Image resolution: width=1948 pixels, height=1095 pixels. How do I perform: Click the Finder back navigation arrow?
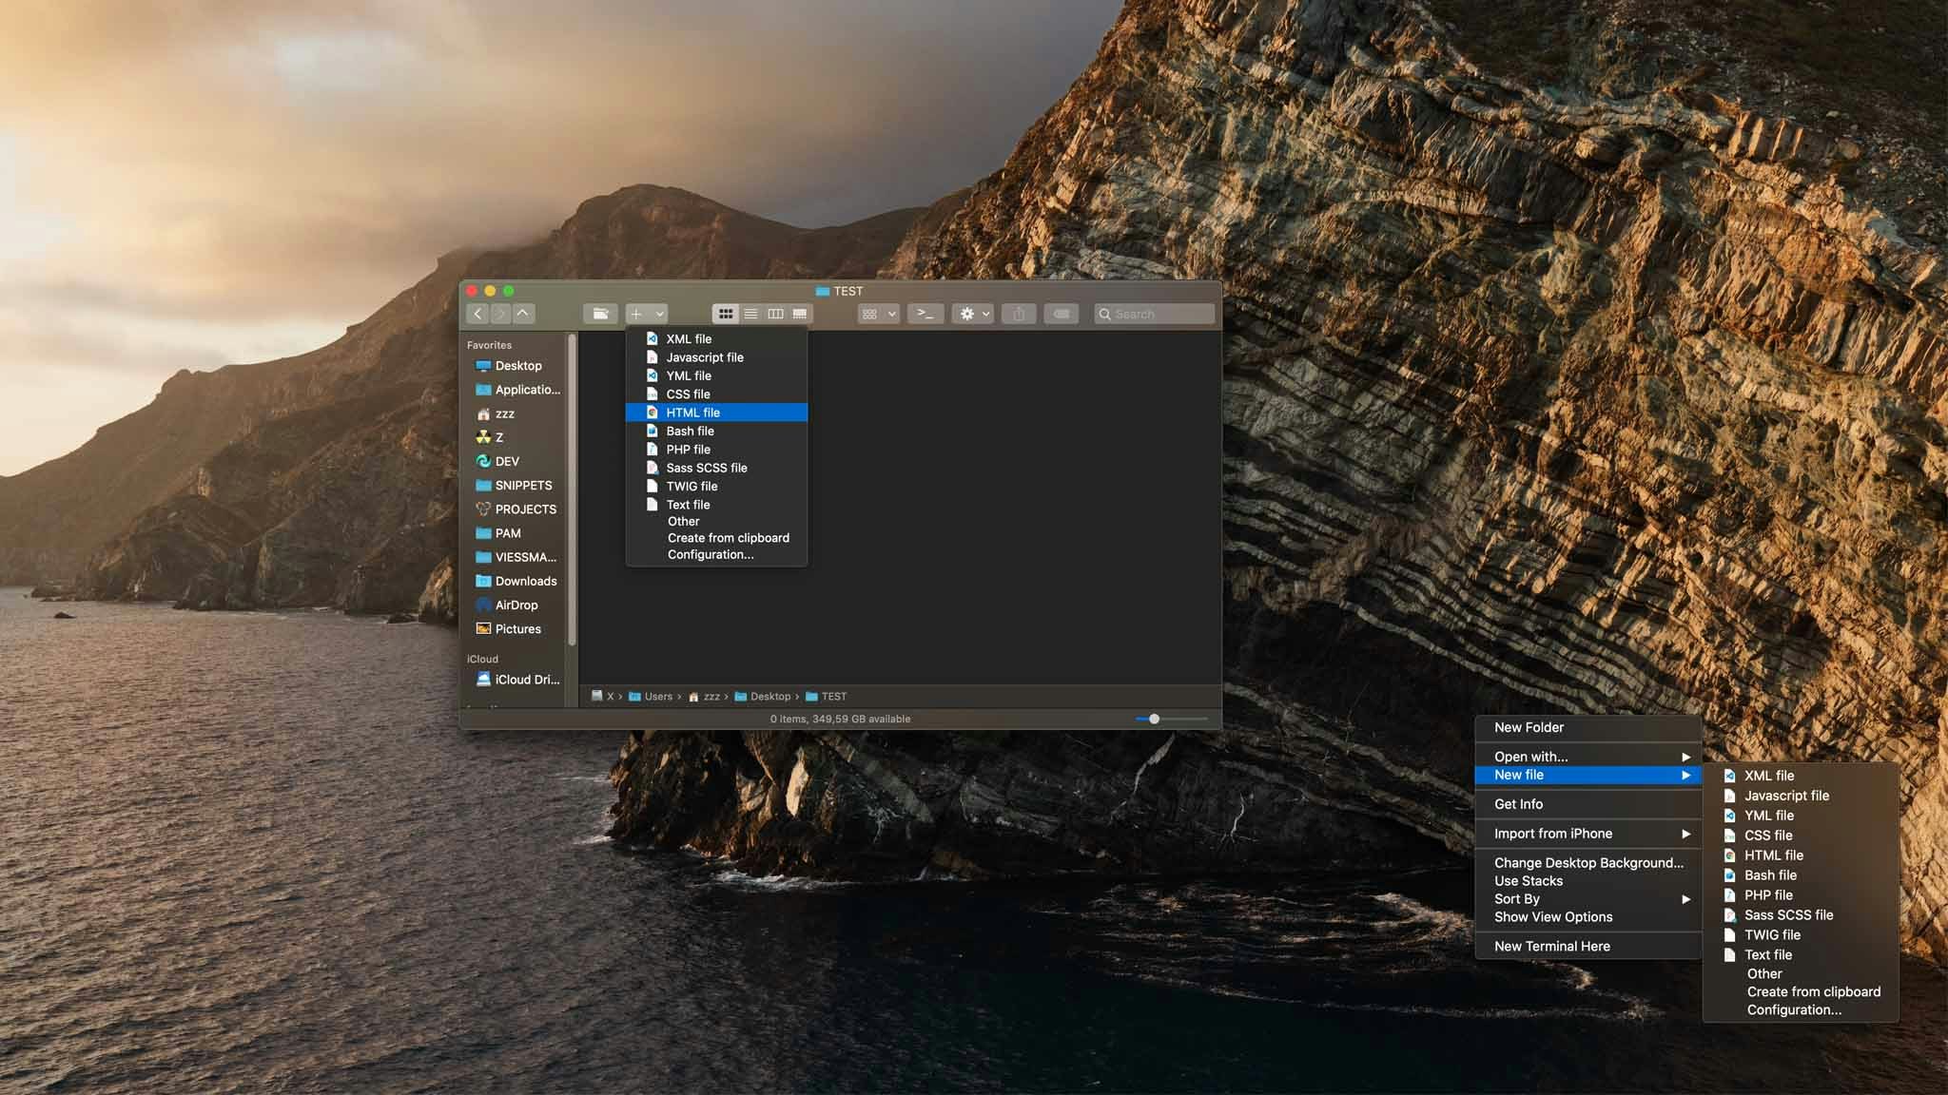[x=477, y=314]
